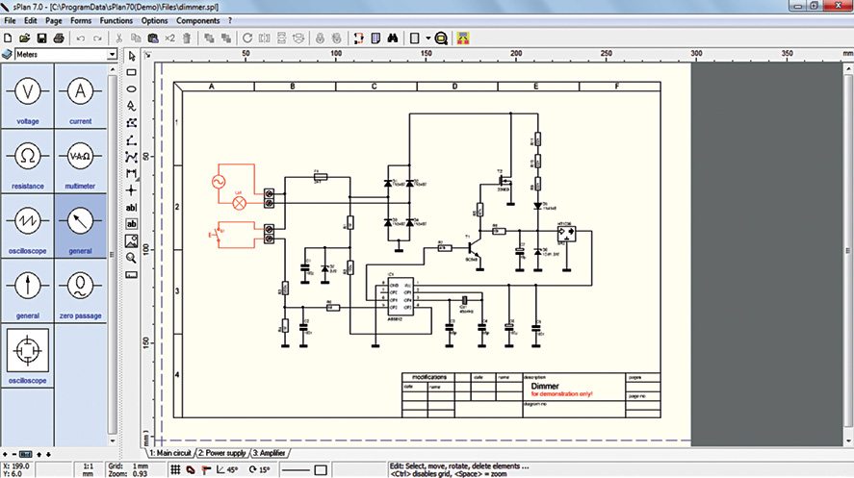
Task: Select the text 'abl' tool
Action: 132,207
